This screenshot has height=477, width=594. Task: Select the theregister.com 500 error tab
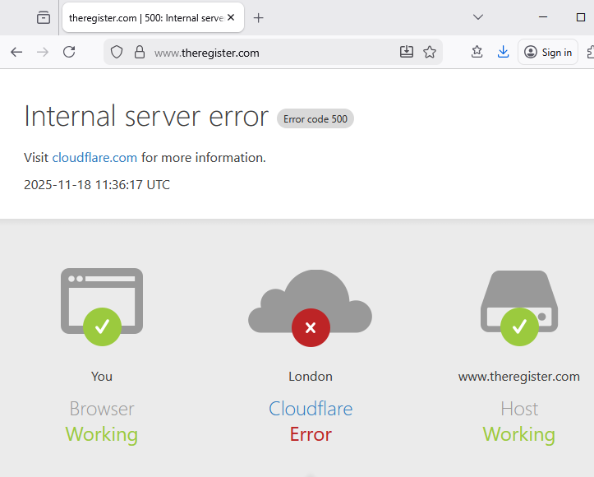coord(153,17)
